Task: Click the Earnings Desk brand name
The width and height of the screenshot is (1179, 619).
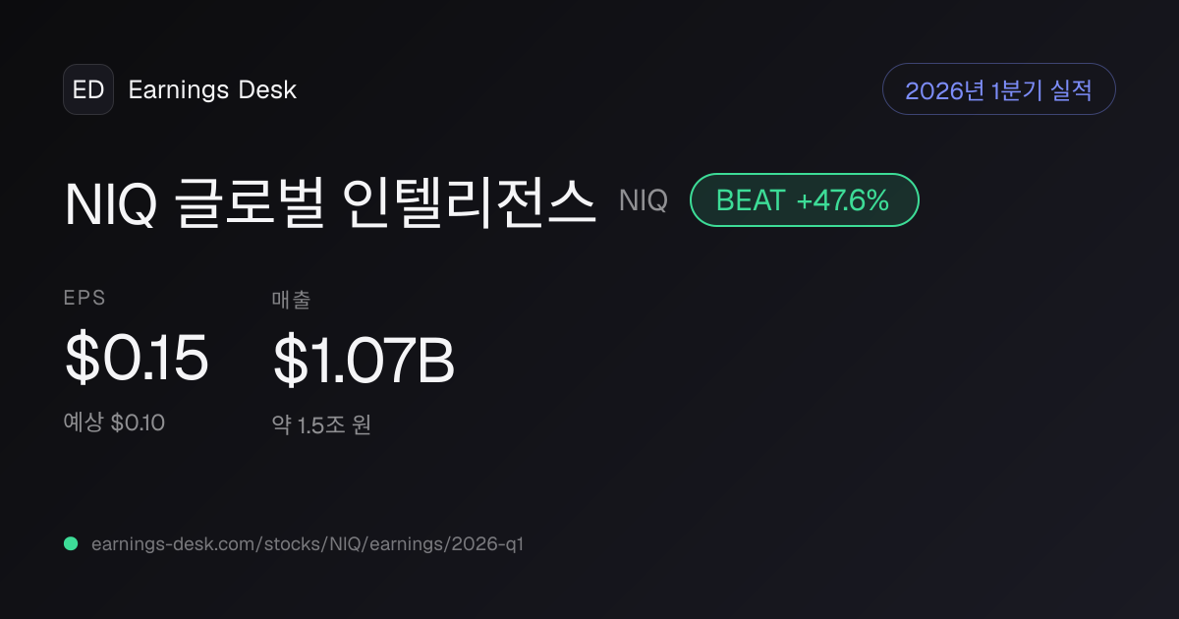Action: [x=212, y=89]
